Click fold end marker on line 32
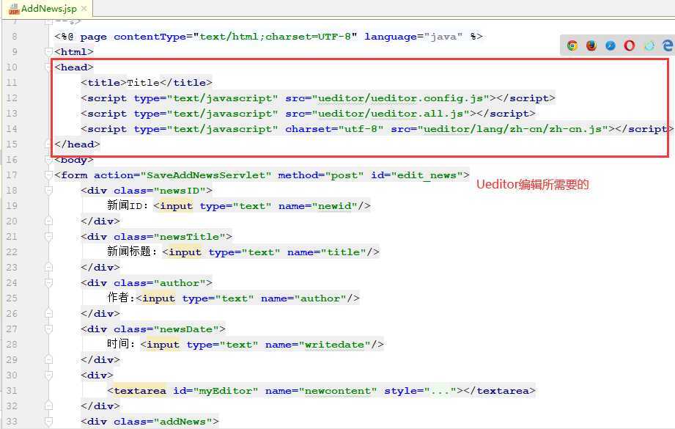The width and height of the screenshot is (675, 429). point(48,406)
